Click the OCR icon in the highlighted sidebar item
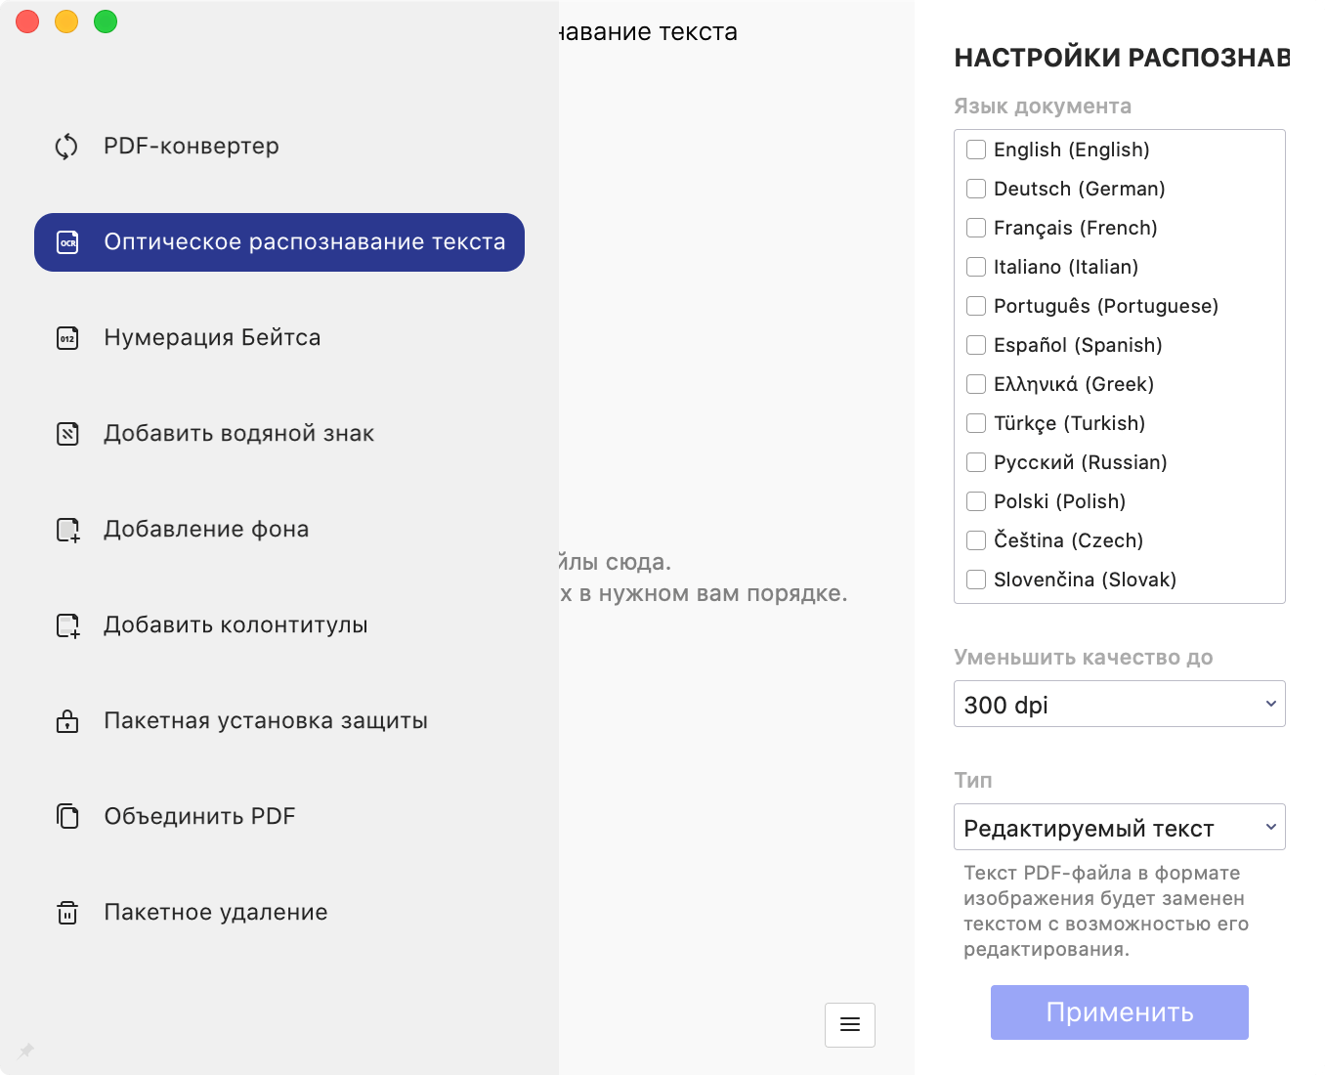The width and height of the screenshot is (1325, 1075). [x=67, y=242]
